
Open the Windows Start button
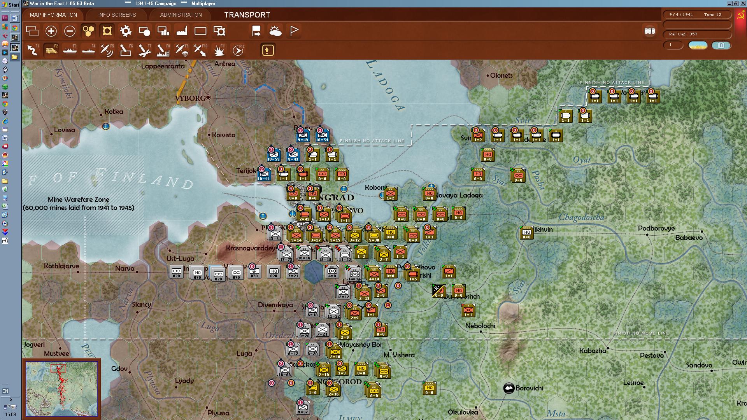coord(11,4)
